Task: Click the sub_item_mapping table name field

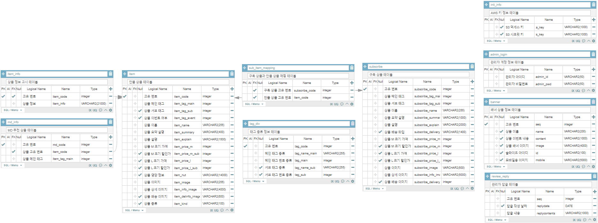Action: point(298,68)
